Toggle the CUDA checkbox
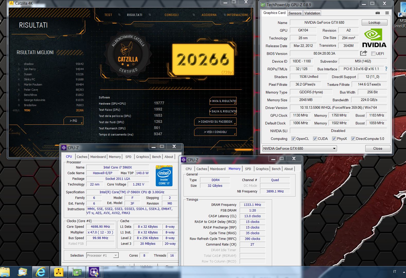Screen dimensions: 406x278 315,139
